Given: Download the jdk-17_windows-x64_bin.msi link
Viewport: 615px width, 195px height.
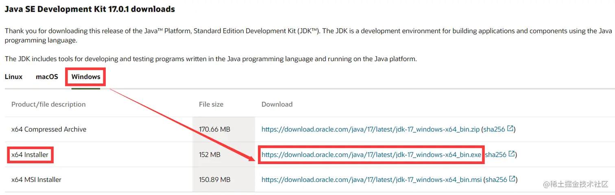Looking at the screenshot, I should pyautogui.click(x=371, y=180).
